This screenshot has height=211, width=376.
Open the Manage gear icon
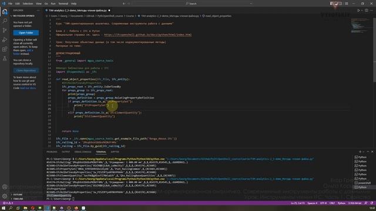[x=5, y=196]
